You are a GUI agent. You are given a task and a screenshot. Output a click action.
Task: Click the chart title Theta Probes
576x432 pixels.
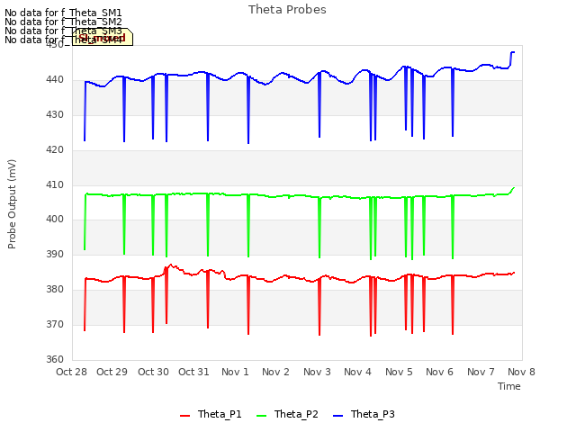[x=287, y=10]
